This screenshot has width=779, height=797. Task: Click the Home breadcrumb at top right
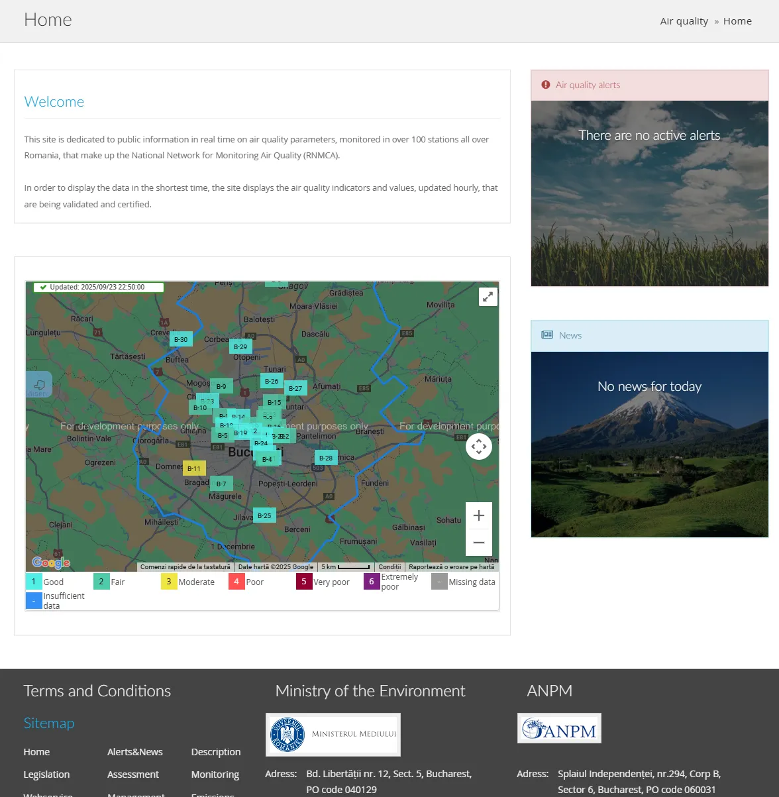point(737,21)
